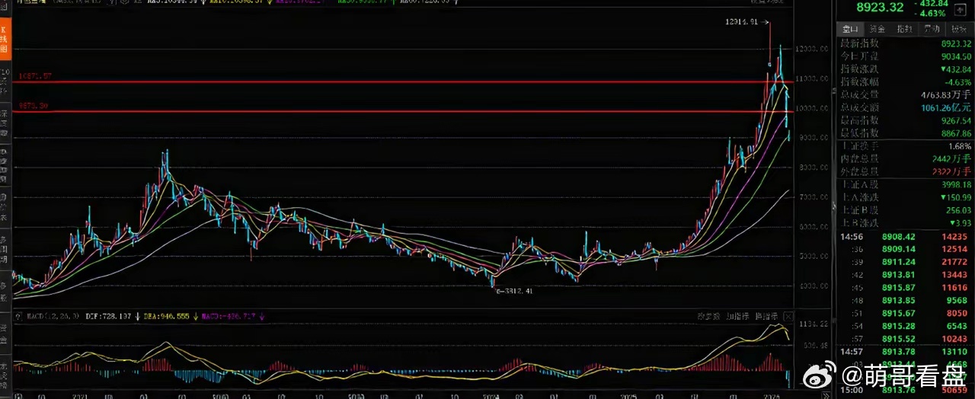Click the 总成交额 value 1061.26亿元
The width and height of the screenshot is (975, 399).
[x=945, y=107]
